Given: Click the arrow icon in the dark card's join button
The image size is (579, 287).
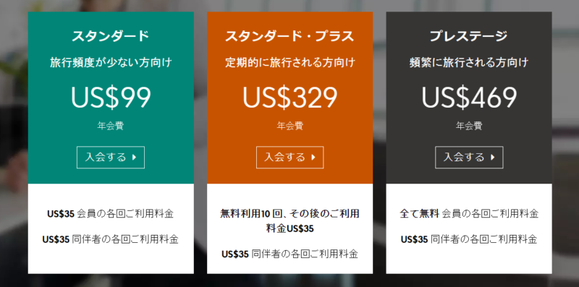Looking at the screenshot, I should click(x=492, y=158).
